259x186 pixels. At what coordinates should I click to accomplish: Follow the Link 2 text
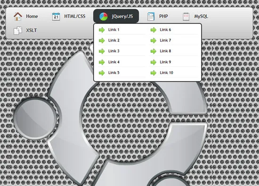click(114, 40)
